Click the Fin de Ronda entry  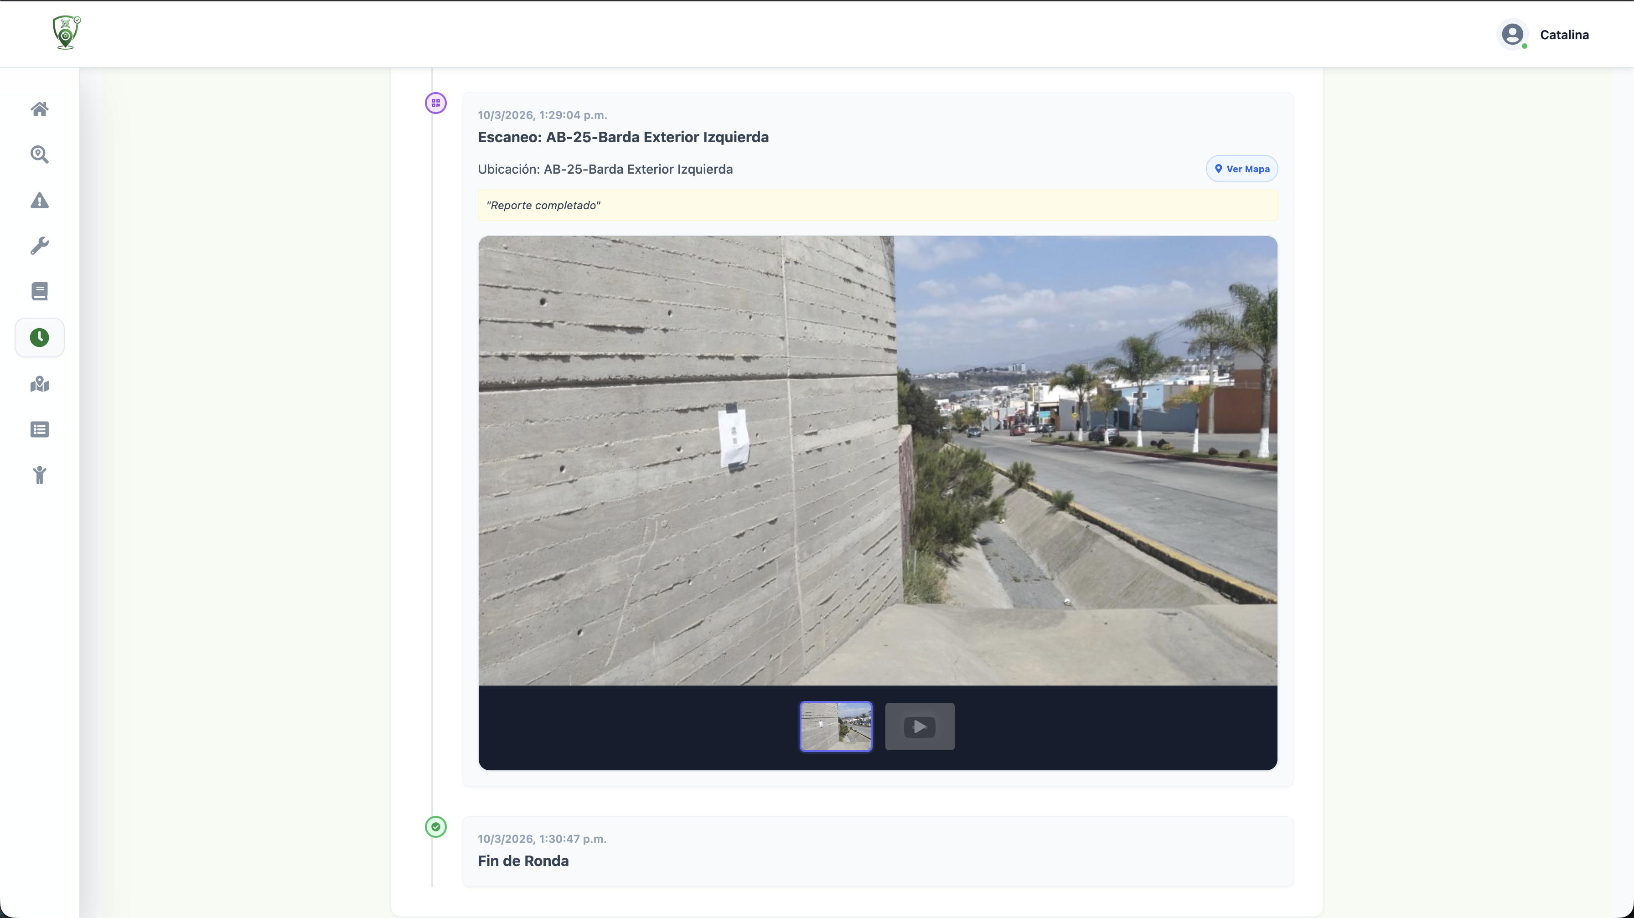click(522, 861)
